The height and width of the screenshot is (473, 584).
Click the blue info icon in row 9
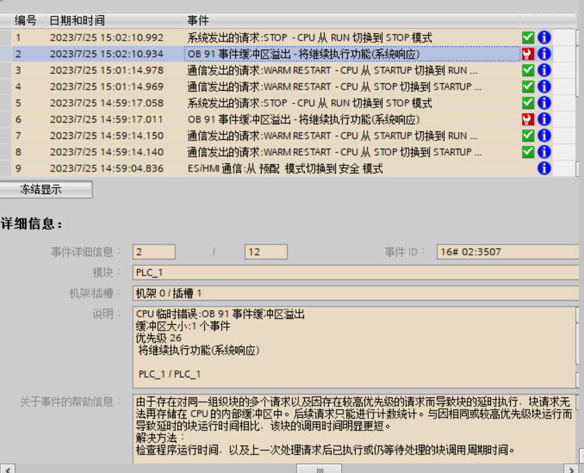[544, 168]
